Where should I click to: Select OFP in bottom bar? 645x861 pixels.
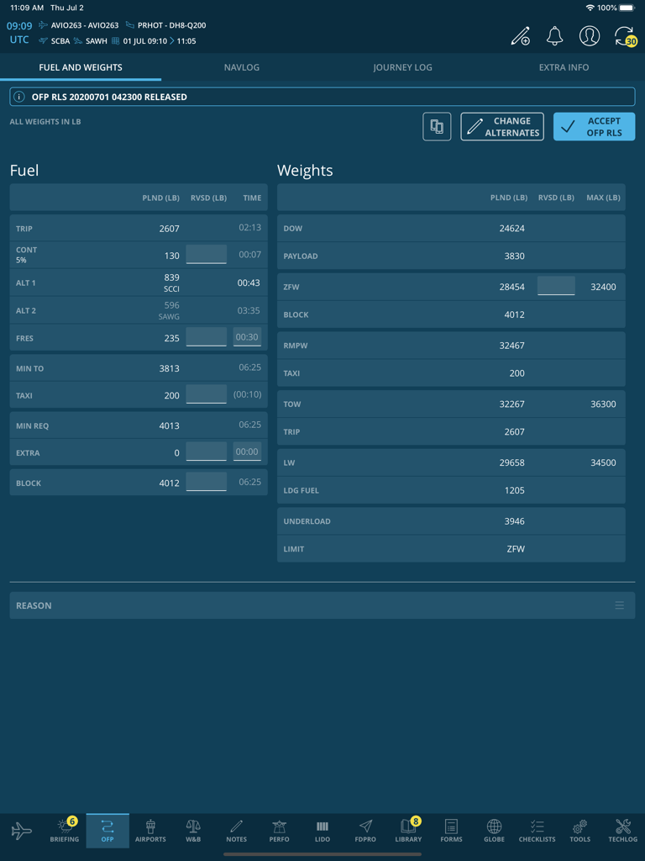[107, 830]
